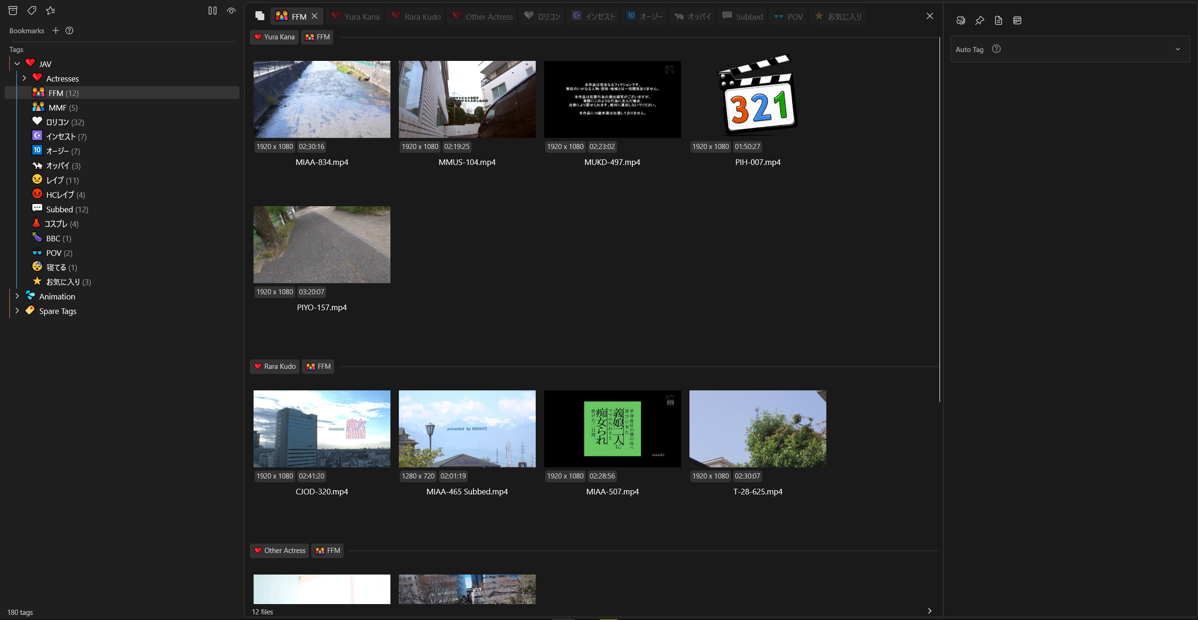
Task: Click the file list vertical scrollbar
Action: point(940,219)
